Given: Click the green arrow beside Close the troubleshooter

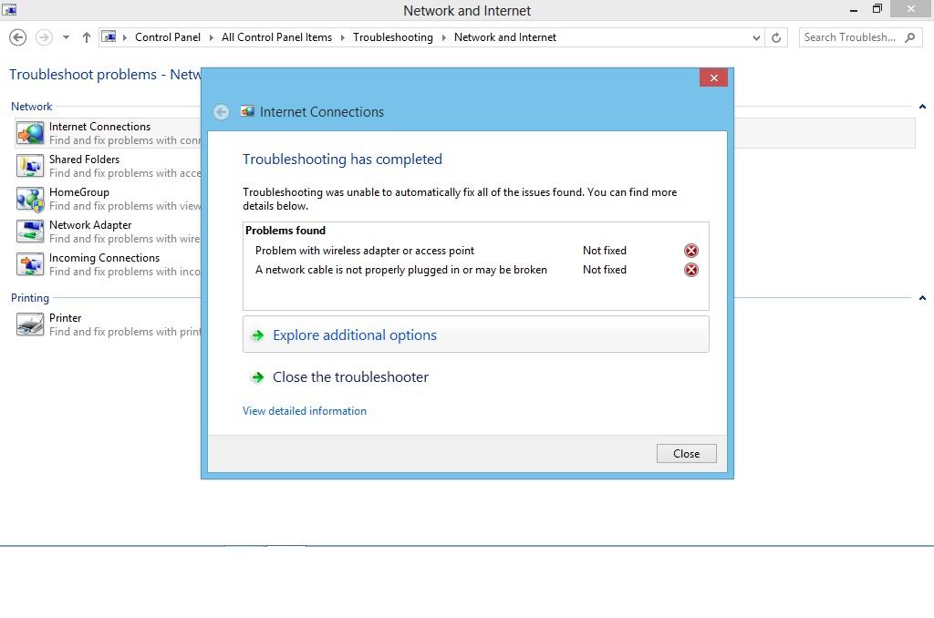Looking at the screenshot, I should (x=257, y=377).
